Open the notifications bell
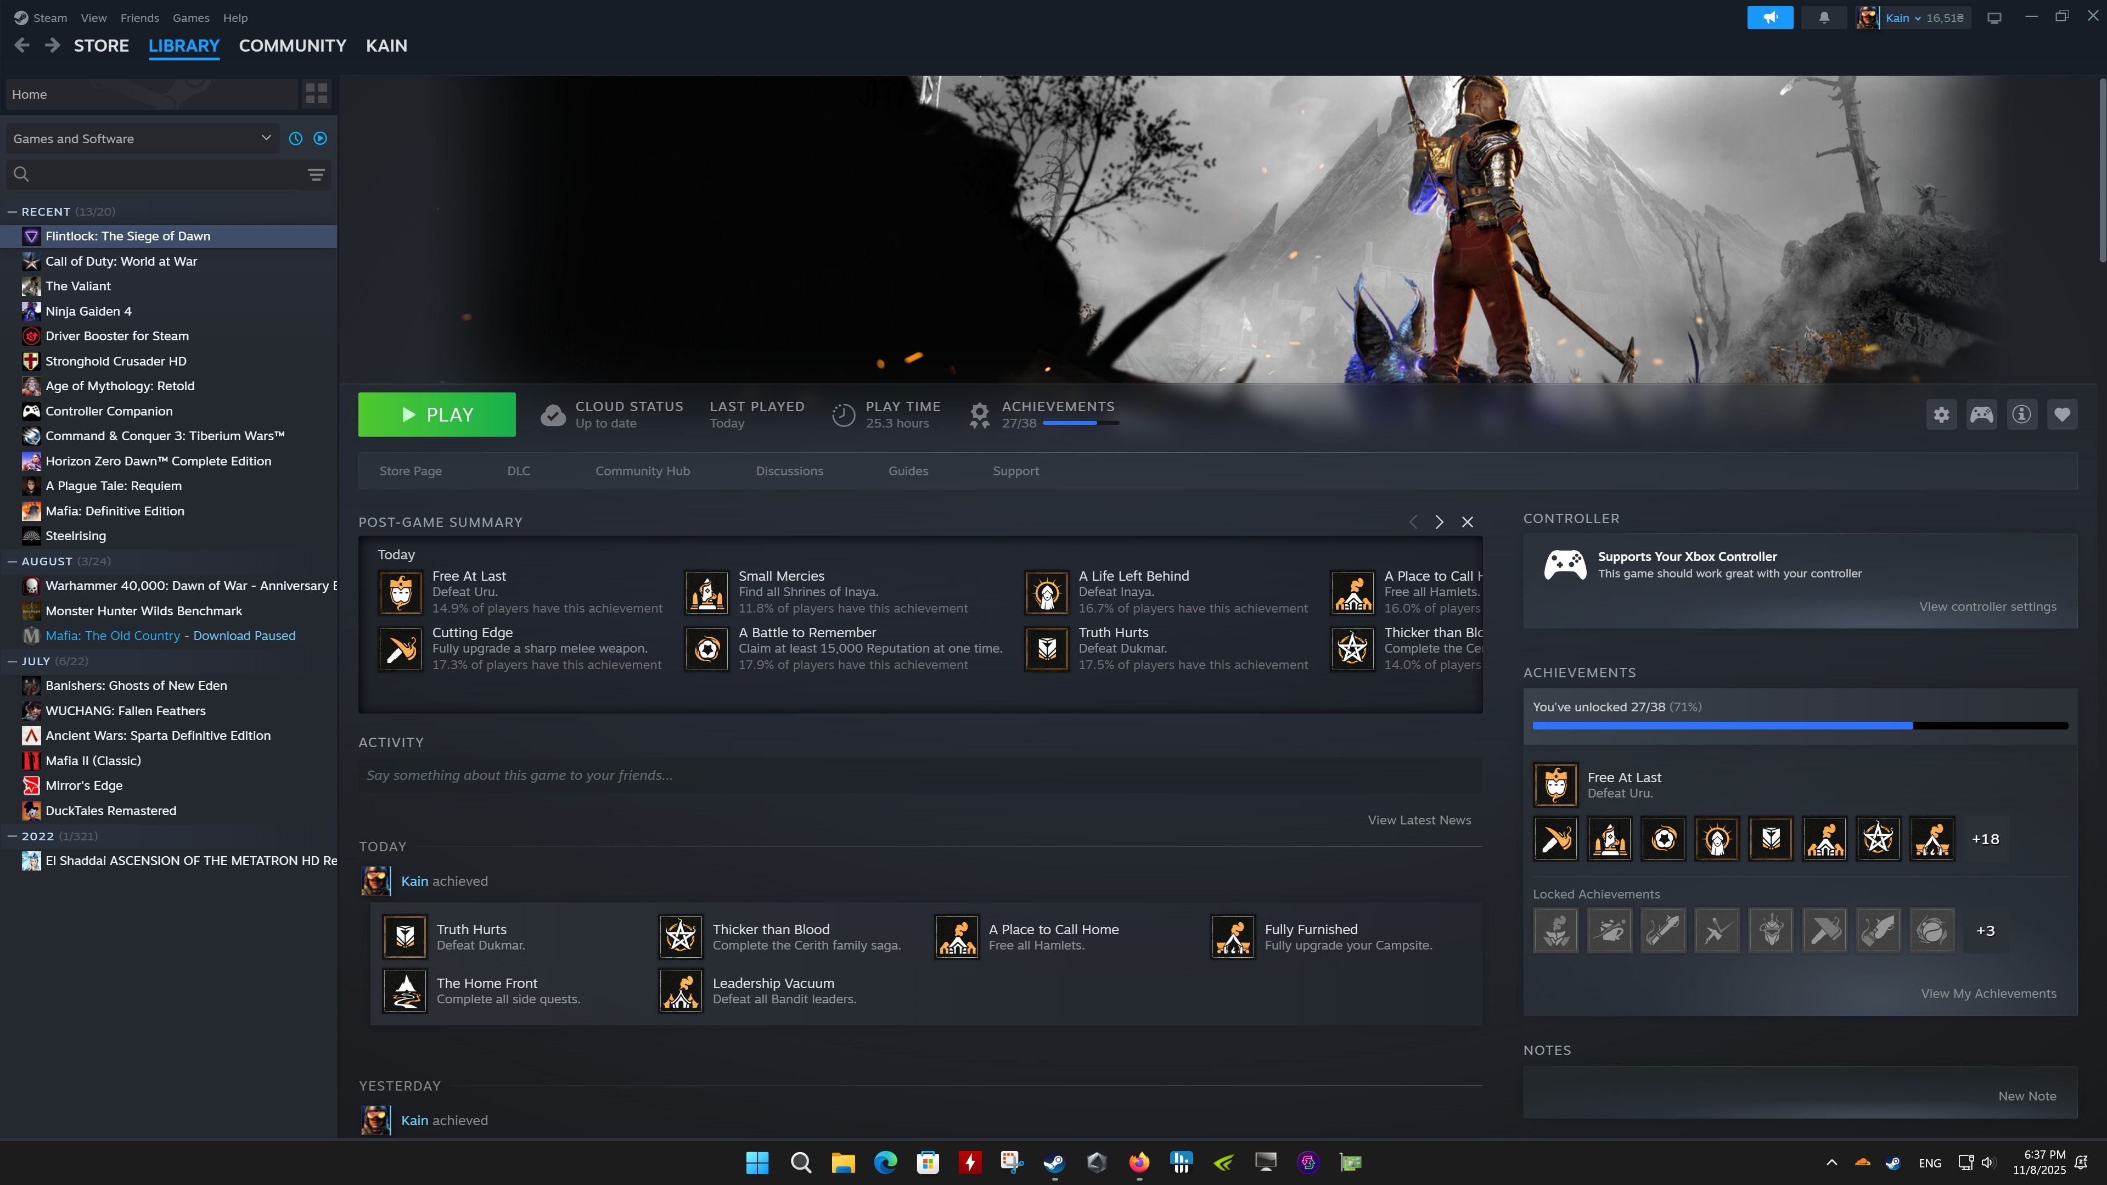Viewport: 2107px width, 1185px height. click(1824, 18)
